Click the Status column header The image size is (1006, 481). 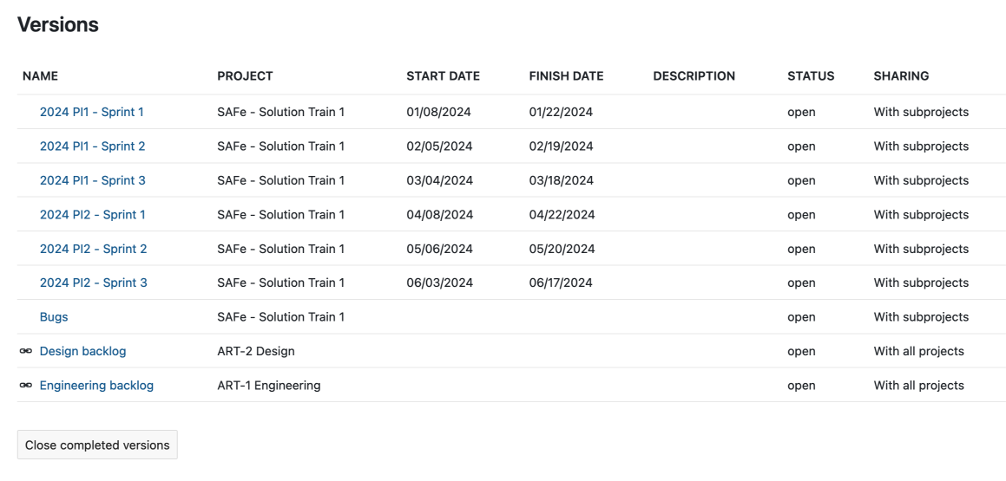tap(811, 76)
